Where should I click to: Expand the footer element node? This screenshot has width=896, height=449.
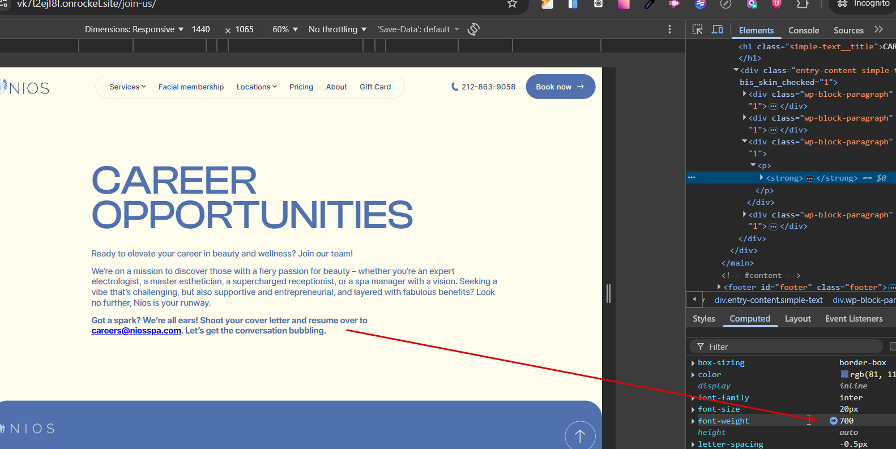(719, 287)
